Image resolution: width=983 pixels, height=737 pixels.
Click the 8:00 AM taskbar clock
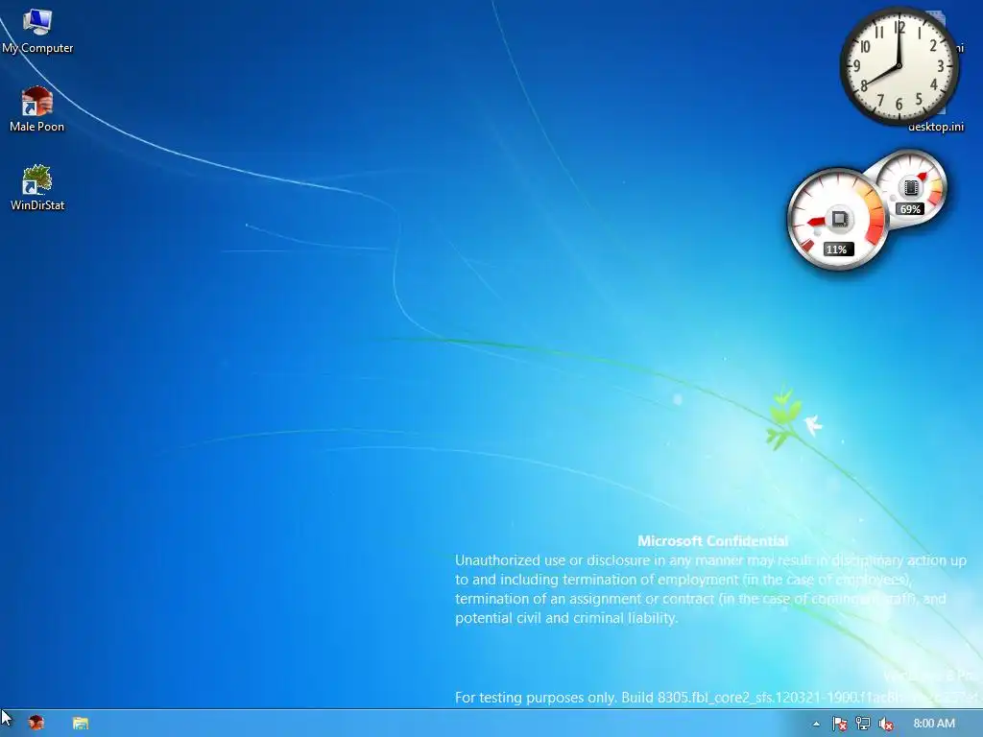pos(933,724)
